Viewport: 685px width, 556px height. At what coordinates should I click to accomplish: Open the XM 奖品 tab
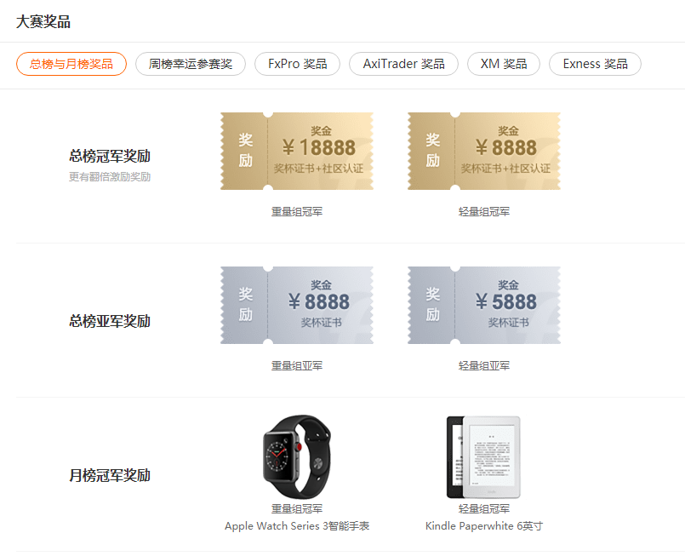point(504,64)
